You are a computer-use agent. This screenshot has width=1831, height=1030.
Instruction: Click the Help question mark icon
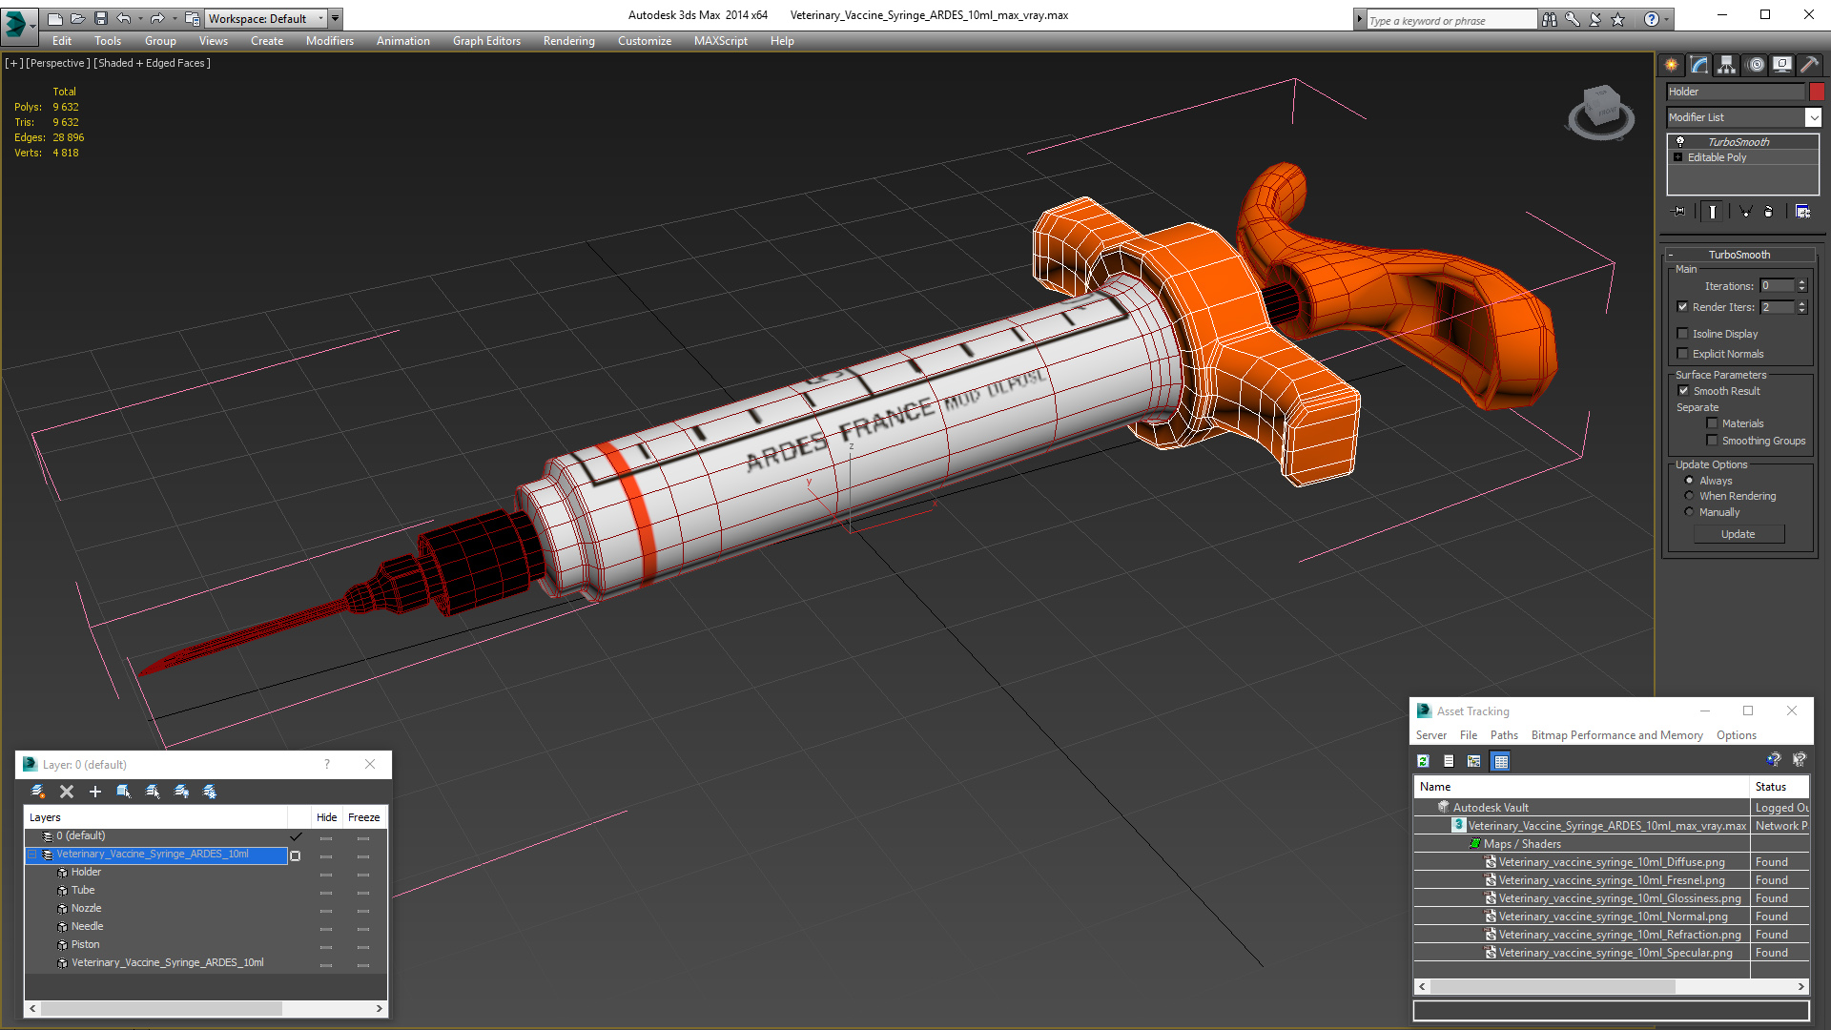(x=1651, y=19)
